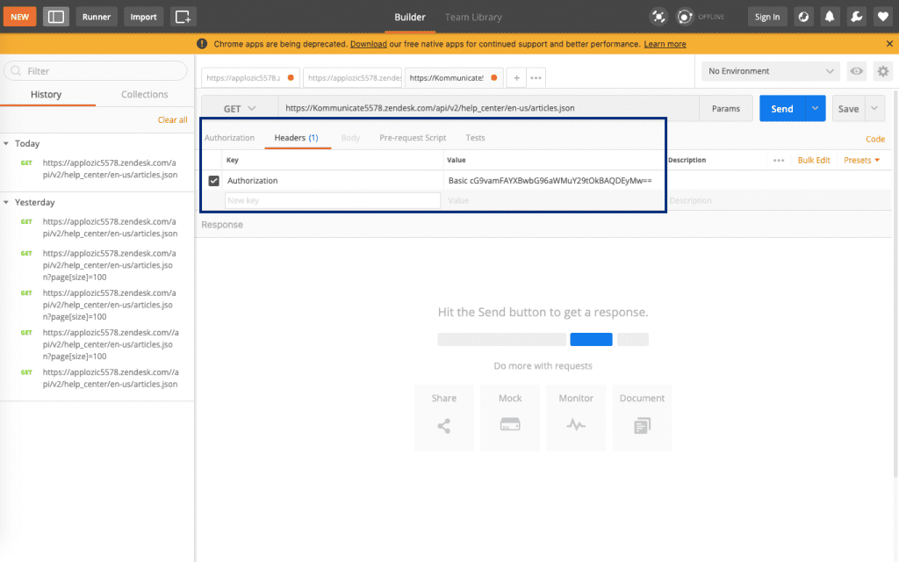Open the Save options dropdown arrow

click(874, 108)
